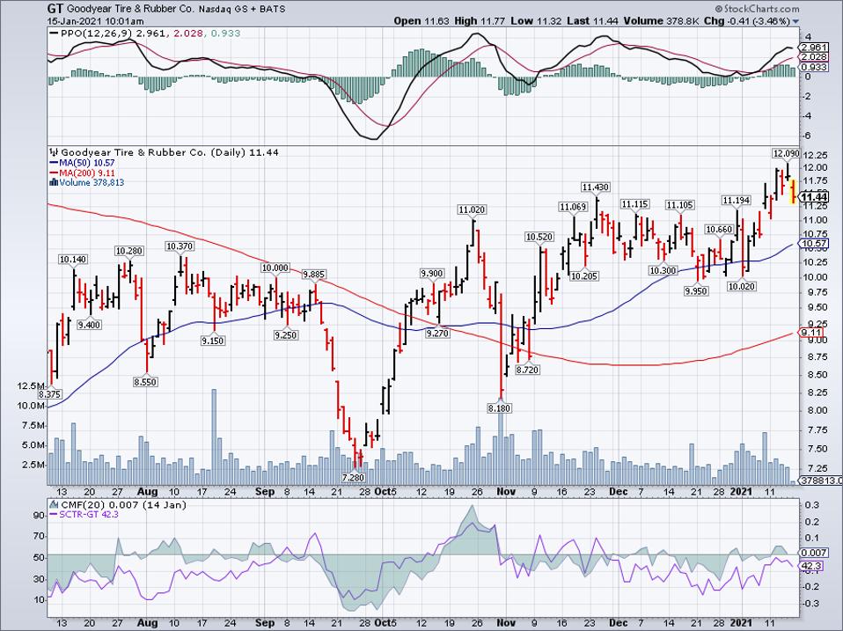Image resolution: width=843 pixels, height=631 pixels.
Task: Click the CMF(20) 0.007 indicator label
Action: pyautogui.click(x=122, y=504)
